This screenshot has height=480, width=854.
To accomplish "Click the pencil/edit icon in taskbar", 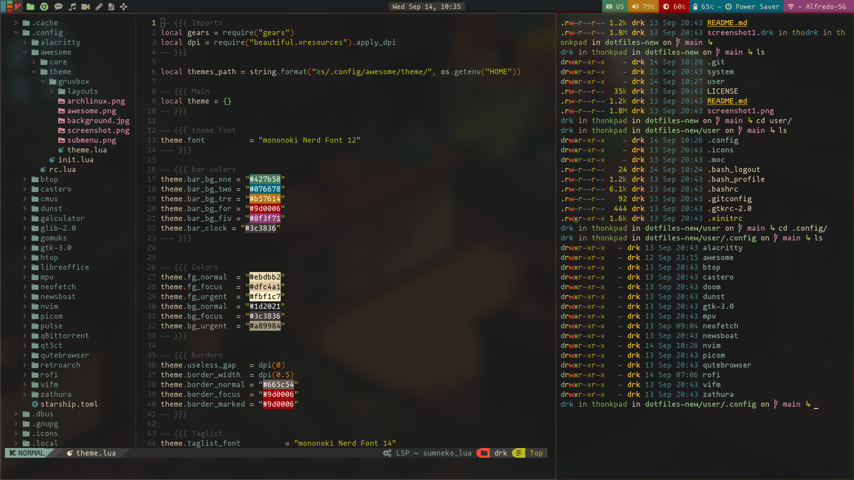I will (x=98, y=7).
